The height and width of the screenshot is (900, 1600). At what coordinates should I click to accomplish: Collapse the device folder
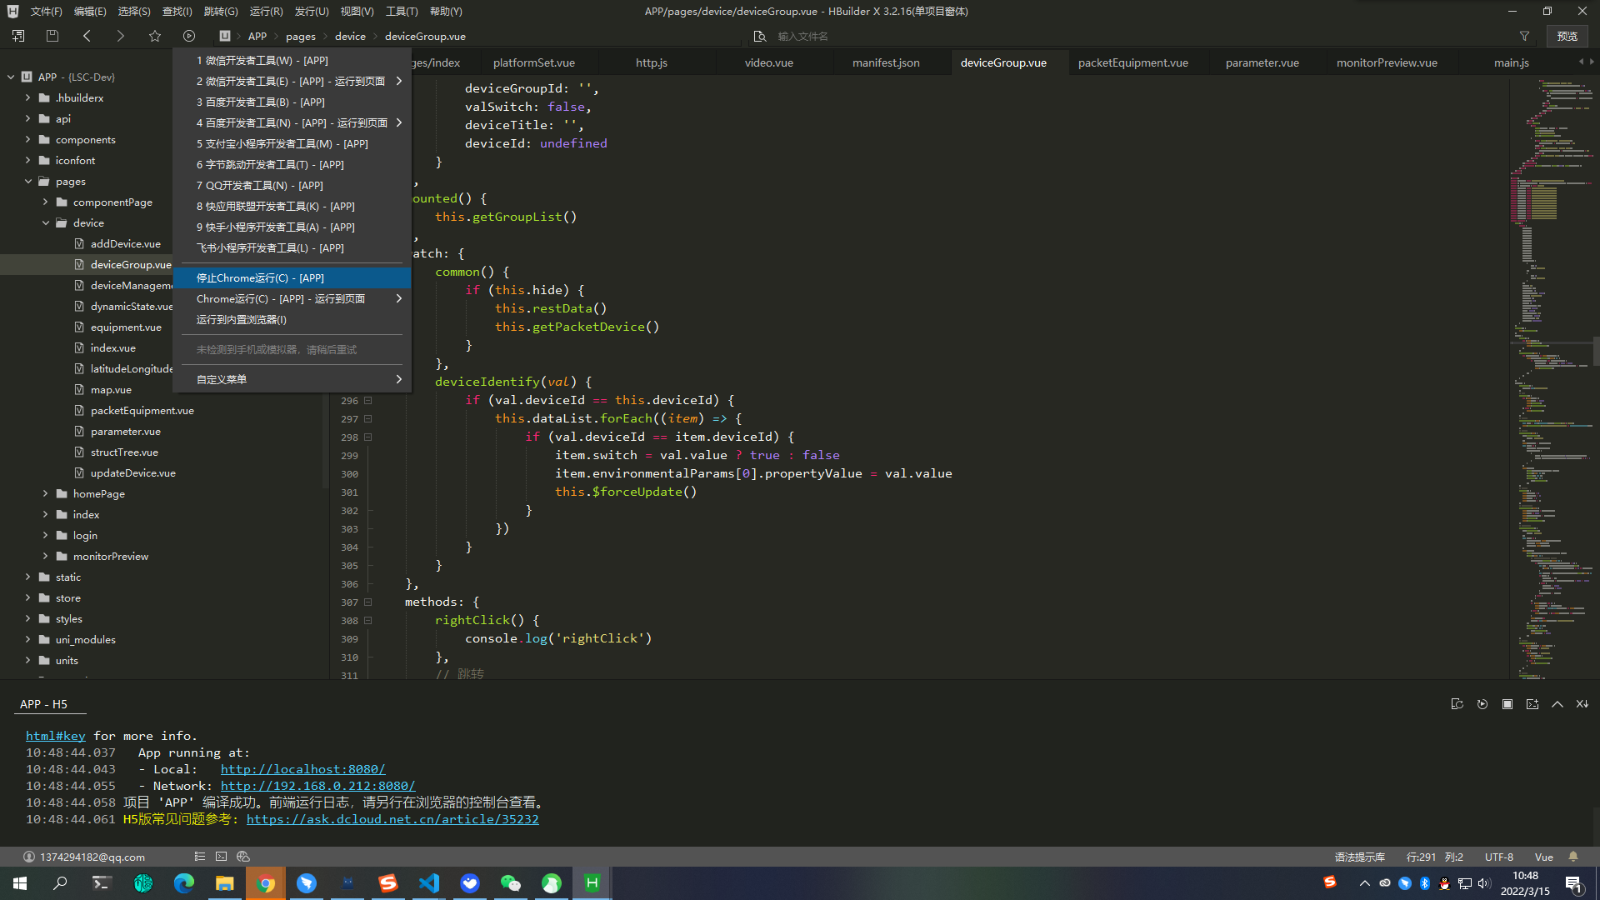click(x=46, y=222)
